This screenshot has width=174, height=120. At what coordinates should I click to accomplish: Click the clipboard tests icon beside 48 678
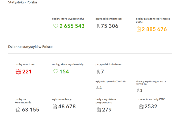[55, 106]
